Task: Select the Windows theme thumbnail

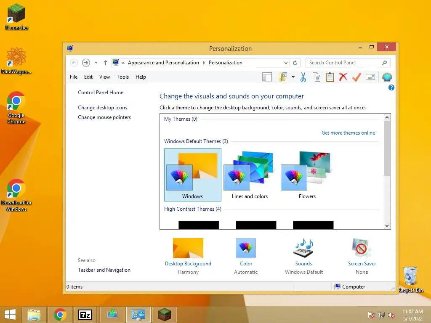Action: click(192, 175)
